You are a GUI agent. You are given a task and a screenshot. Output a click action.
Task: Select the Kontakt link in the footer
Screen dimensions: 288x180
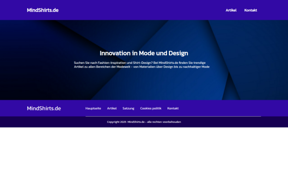(x=173, y=108)
